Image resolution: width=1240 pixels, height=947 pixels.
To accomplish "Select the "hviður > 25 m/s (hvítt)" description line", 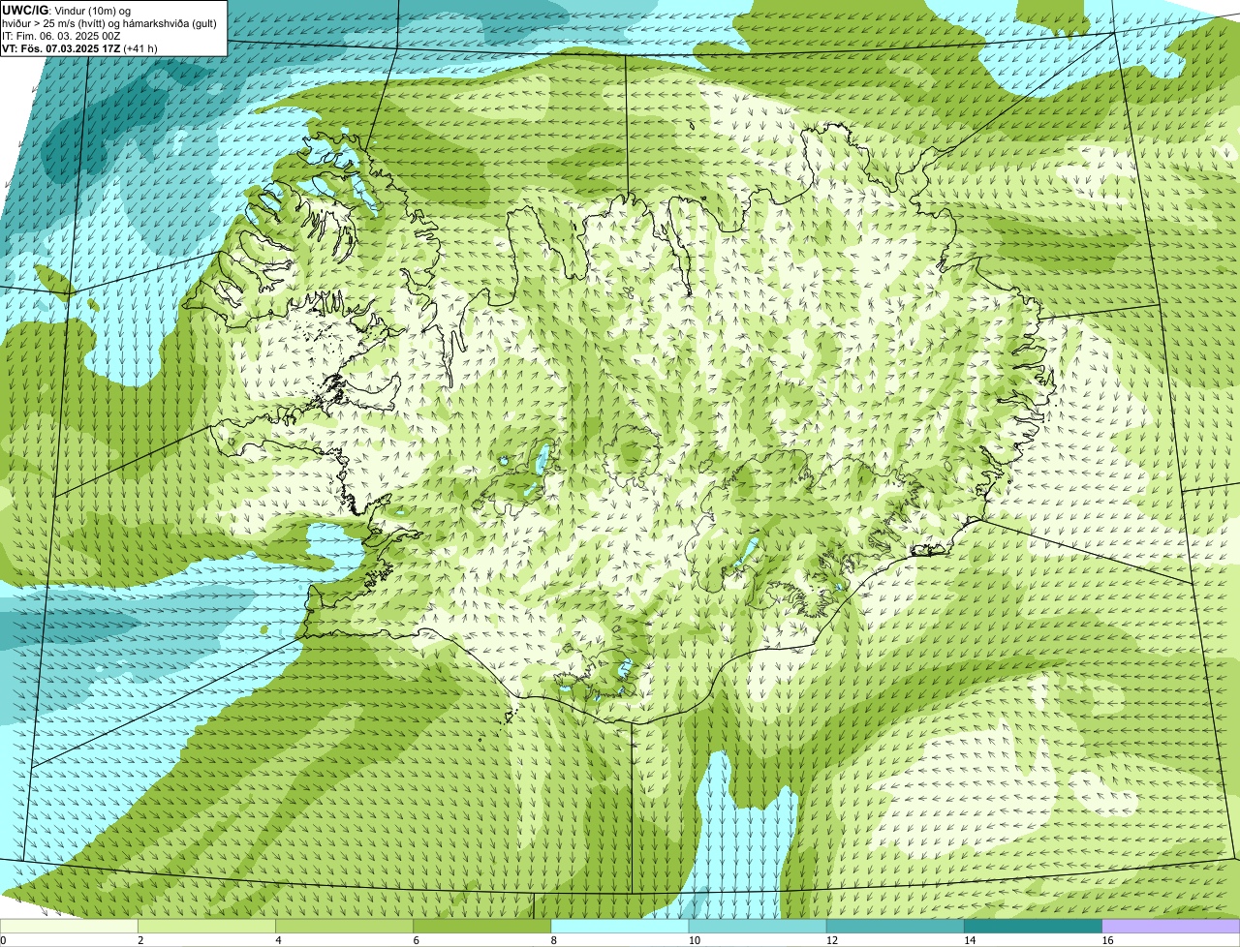I will [x=111, y=23].
